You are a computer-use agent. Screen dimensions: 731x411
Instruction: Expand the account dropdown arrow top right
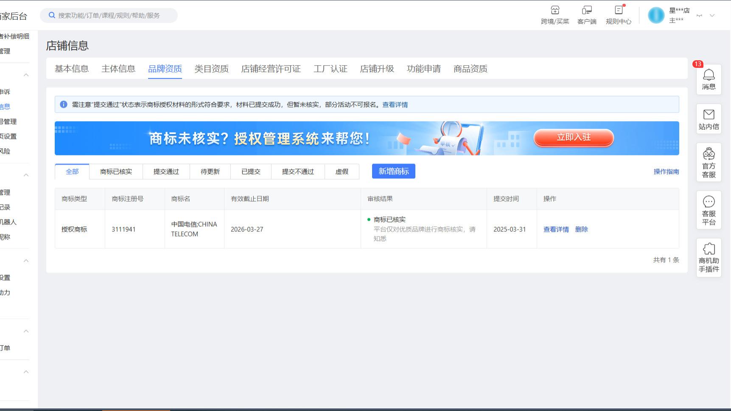711,15
